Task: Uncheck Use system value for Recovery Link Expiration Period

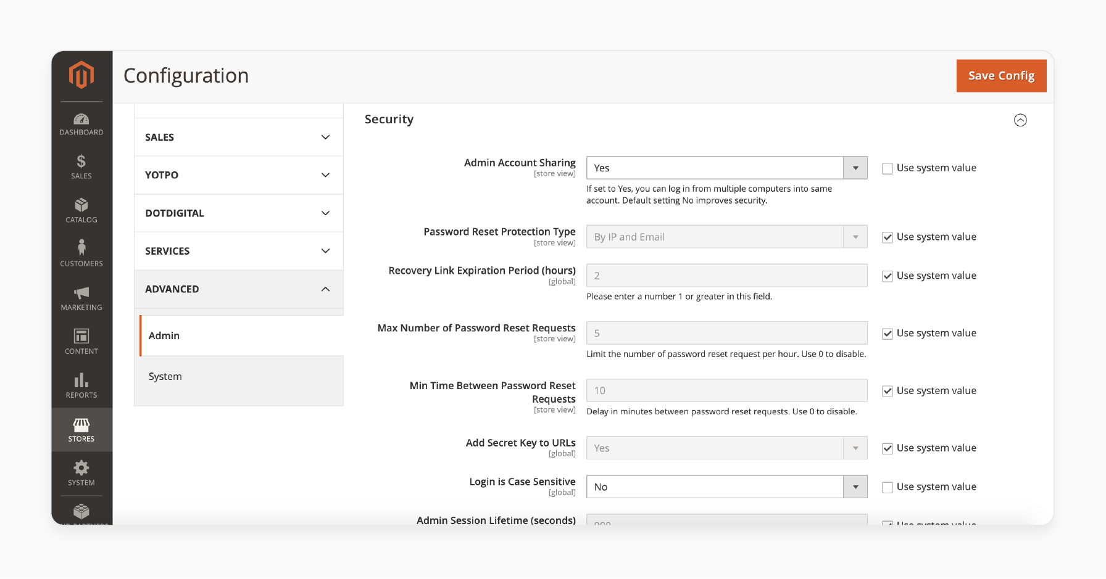Action: click(x=888, y=276)
